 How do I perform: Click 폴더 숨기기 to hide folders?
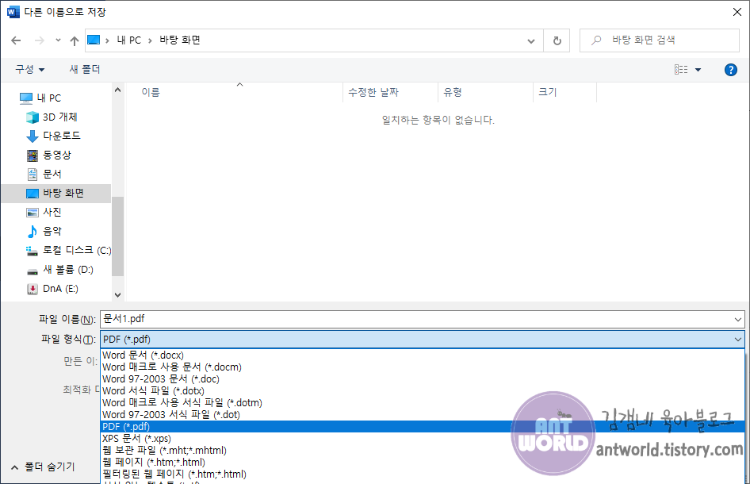click(x=43, y=467)
